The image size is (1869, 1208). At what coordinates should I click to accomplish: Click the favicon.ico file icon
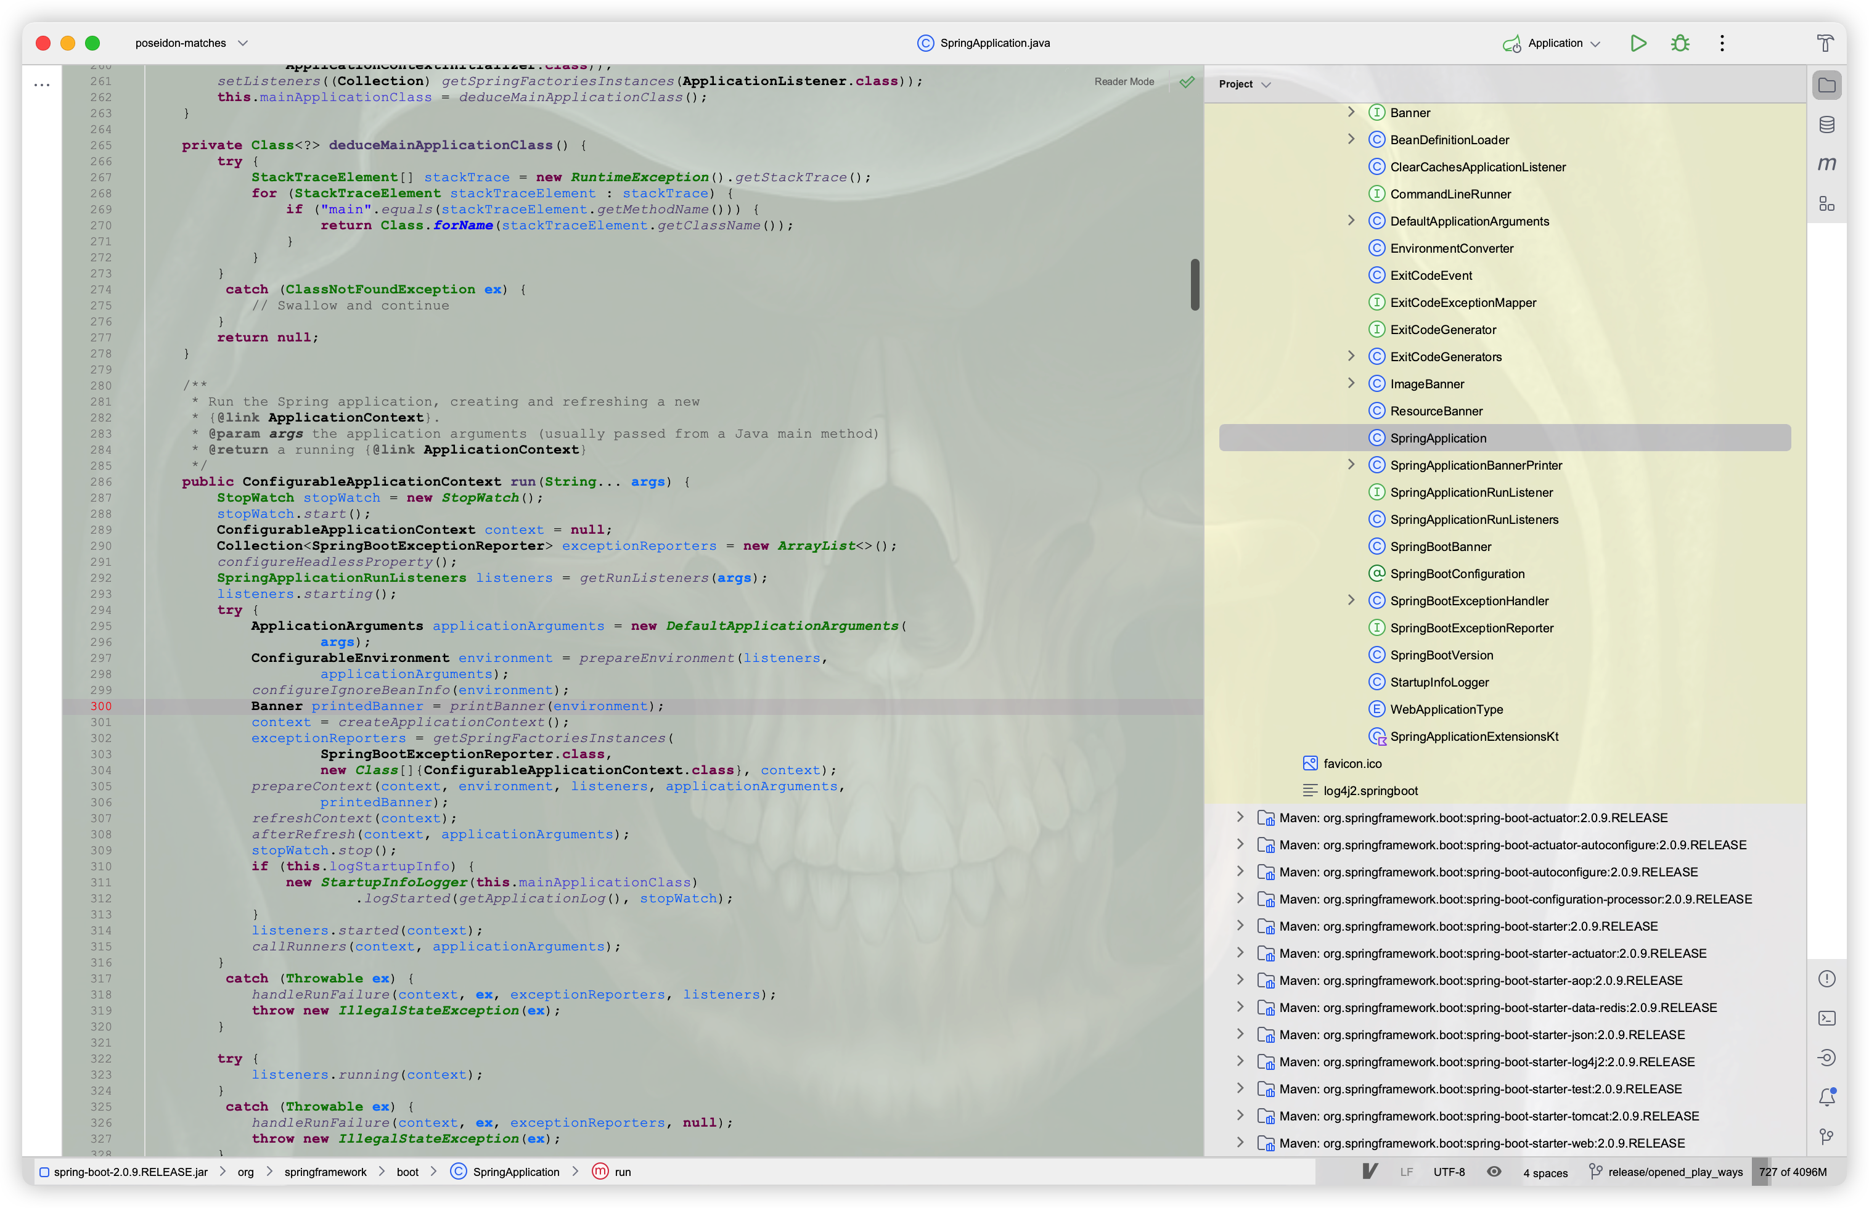coord(1309,763)
